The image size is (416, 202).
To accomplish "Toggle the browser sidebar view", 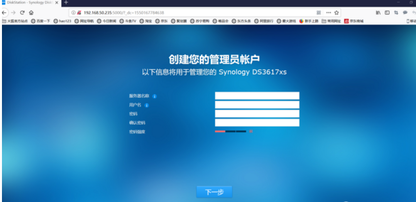I will pyautogui.click(x=387, y=13).
